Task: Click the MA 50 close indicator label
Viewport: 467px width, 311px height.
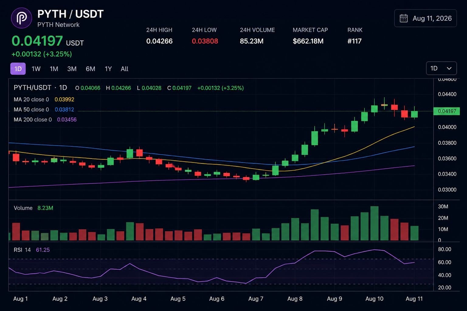Action: 31,110
